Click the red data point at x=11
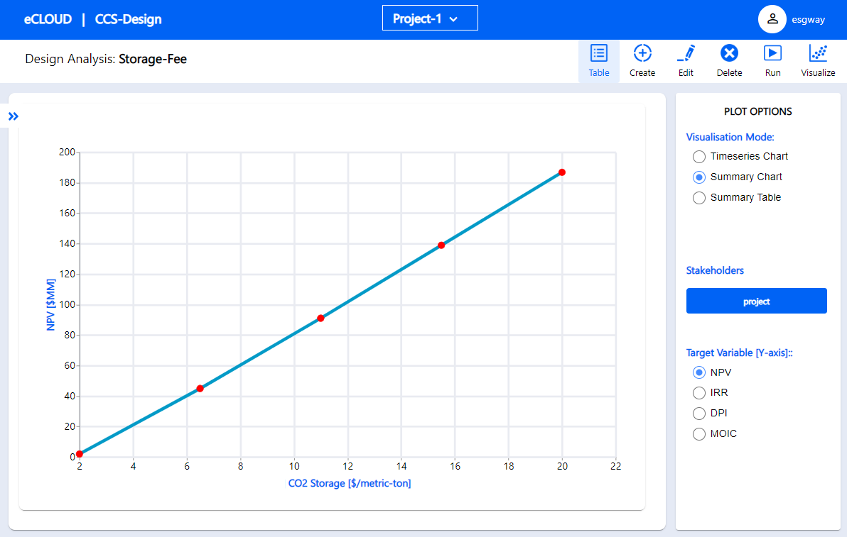Screen dimensions: 847x537 click(x=321, y=319)
